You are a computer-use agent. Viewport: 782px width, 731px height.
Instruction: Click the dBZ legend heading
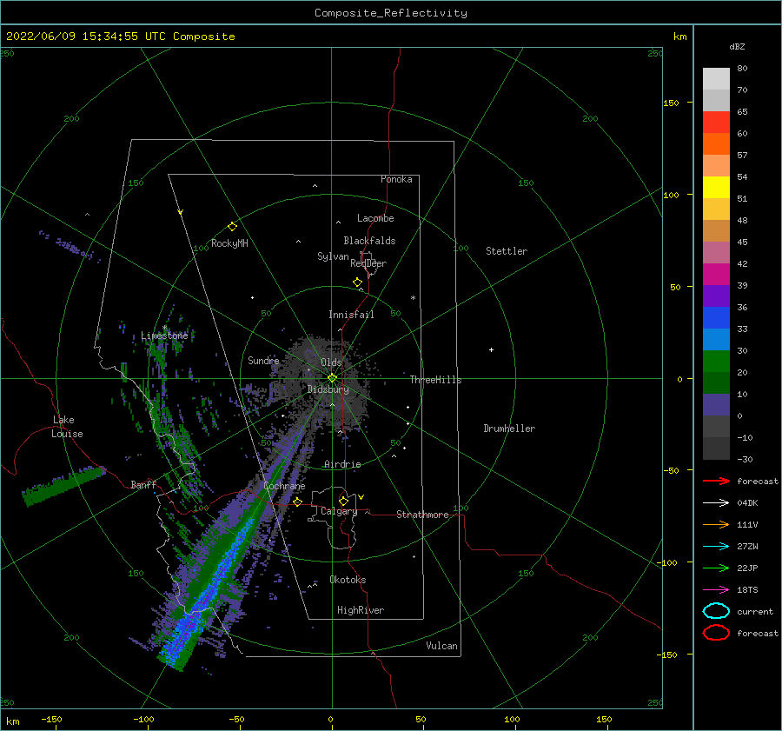[737, 46]
